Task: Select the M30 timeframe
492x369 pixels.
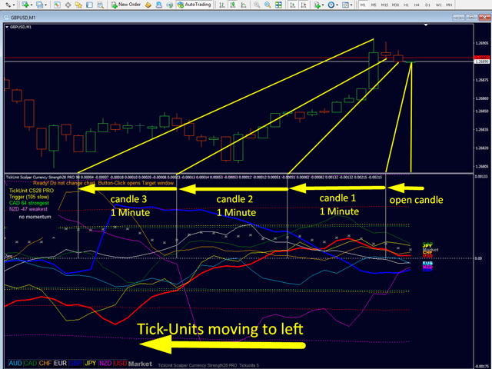Action: tap(395, 5)
